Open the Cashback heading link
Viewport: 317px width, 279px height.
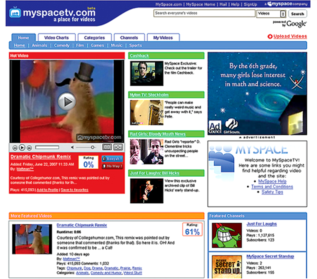[139, 55]
